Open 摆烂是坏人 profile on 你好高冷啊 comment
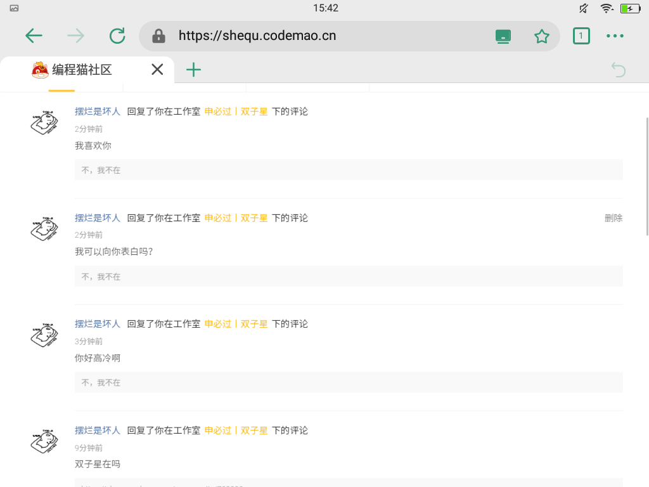 [97, 324]
